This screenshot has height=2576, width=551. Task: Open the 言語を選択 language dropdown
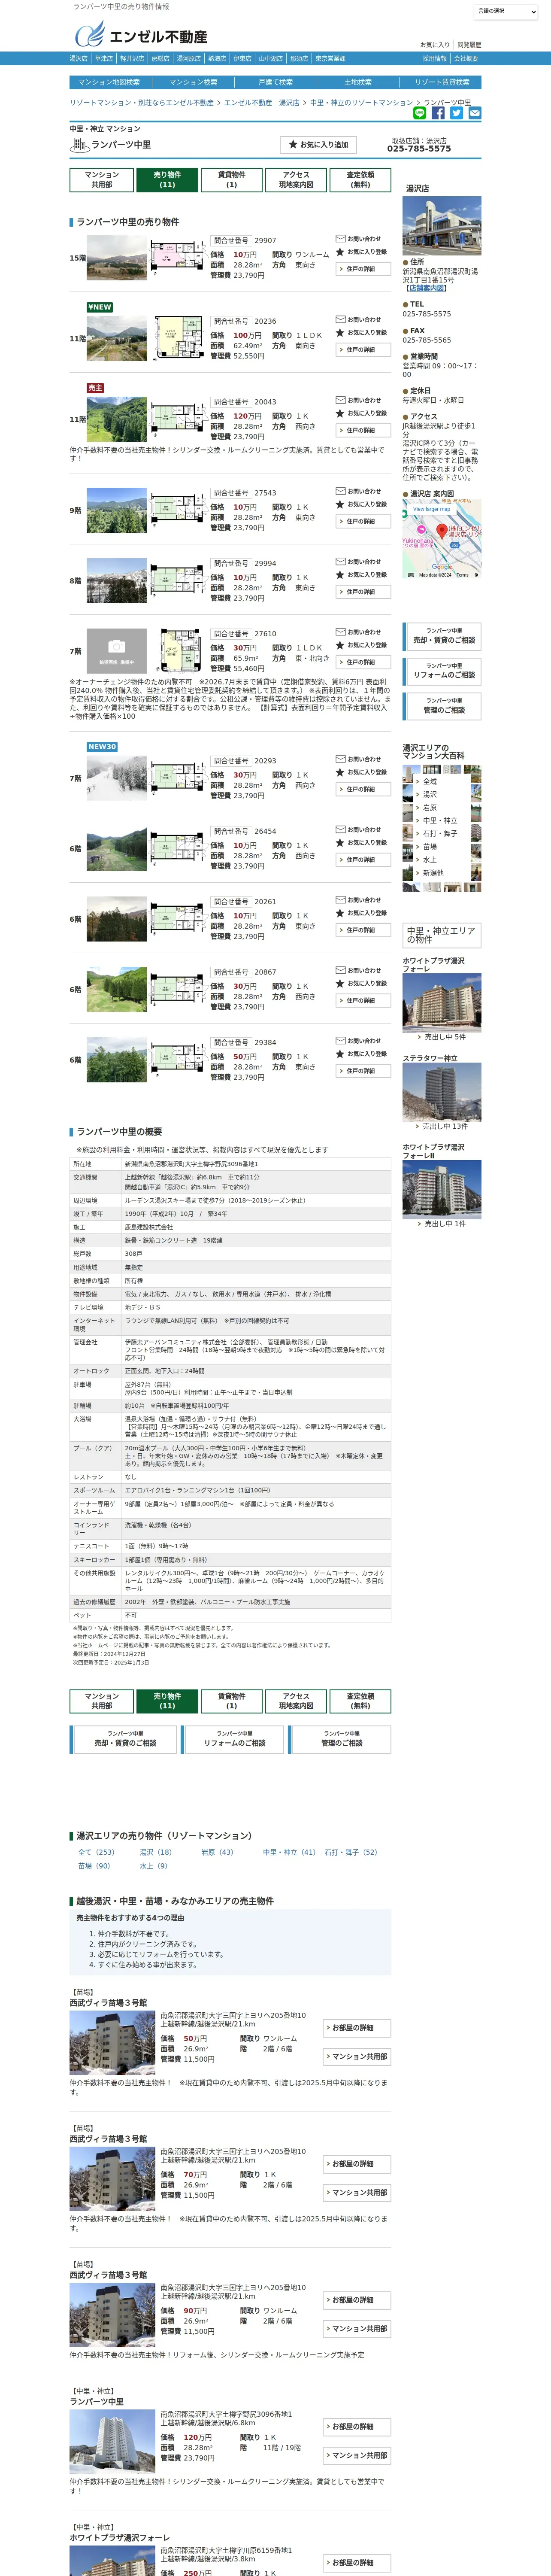pyautogui.click(x=506, y=11)
